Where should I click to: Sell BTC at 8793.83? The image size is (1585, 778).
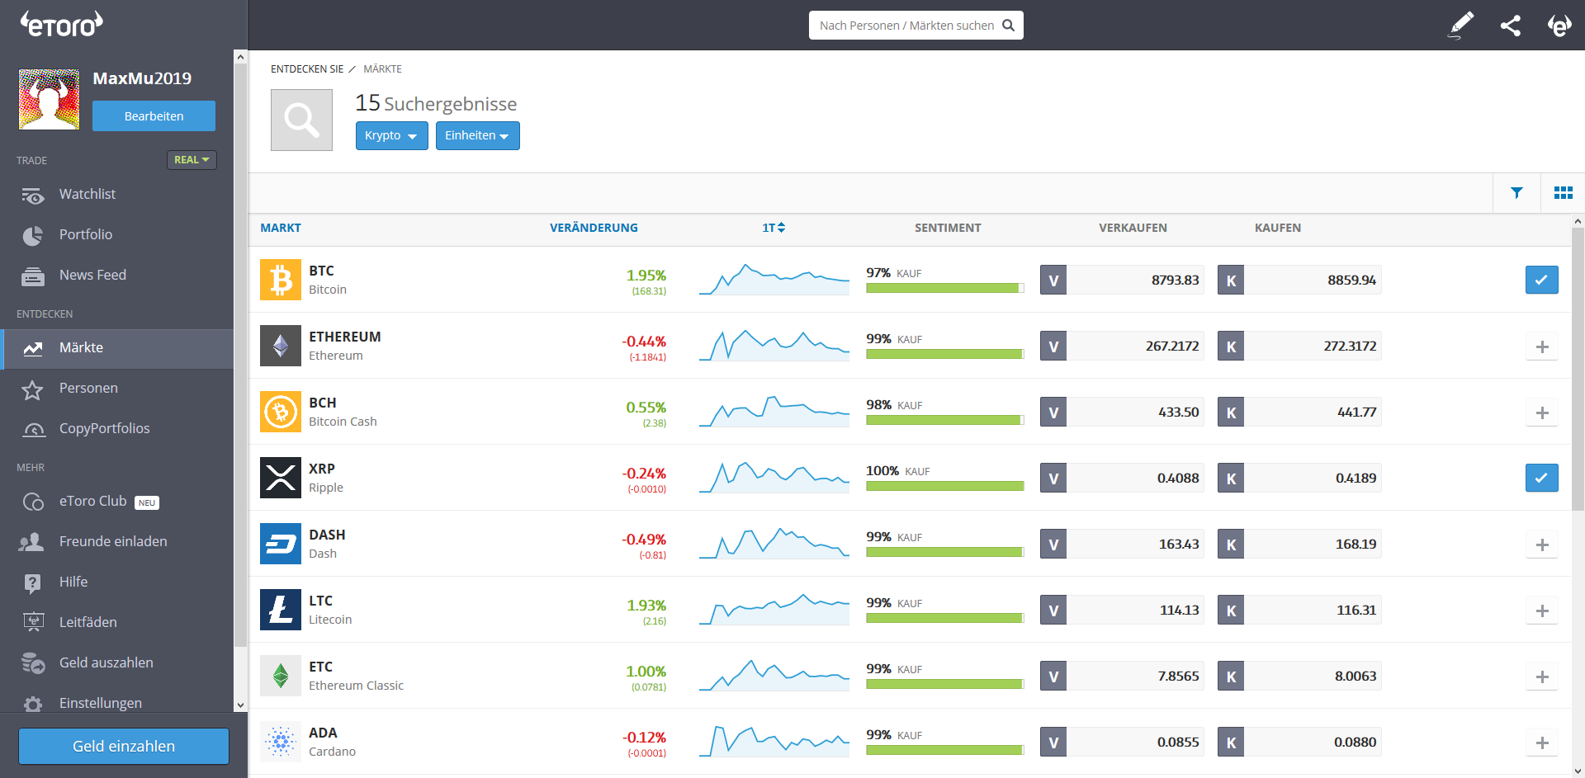1122,280
